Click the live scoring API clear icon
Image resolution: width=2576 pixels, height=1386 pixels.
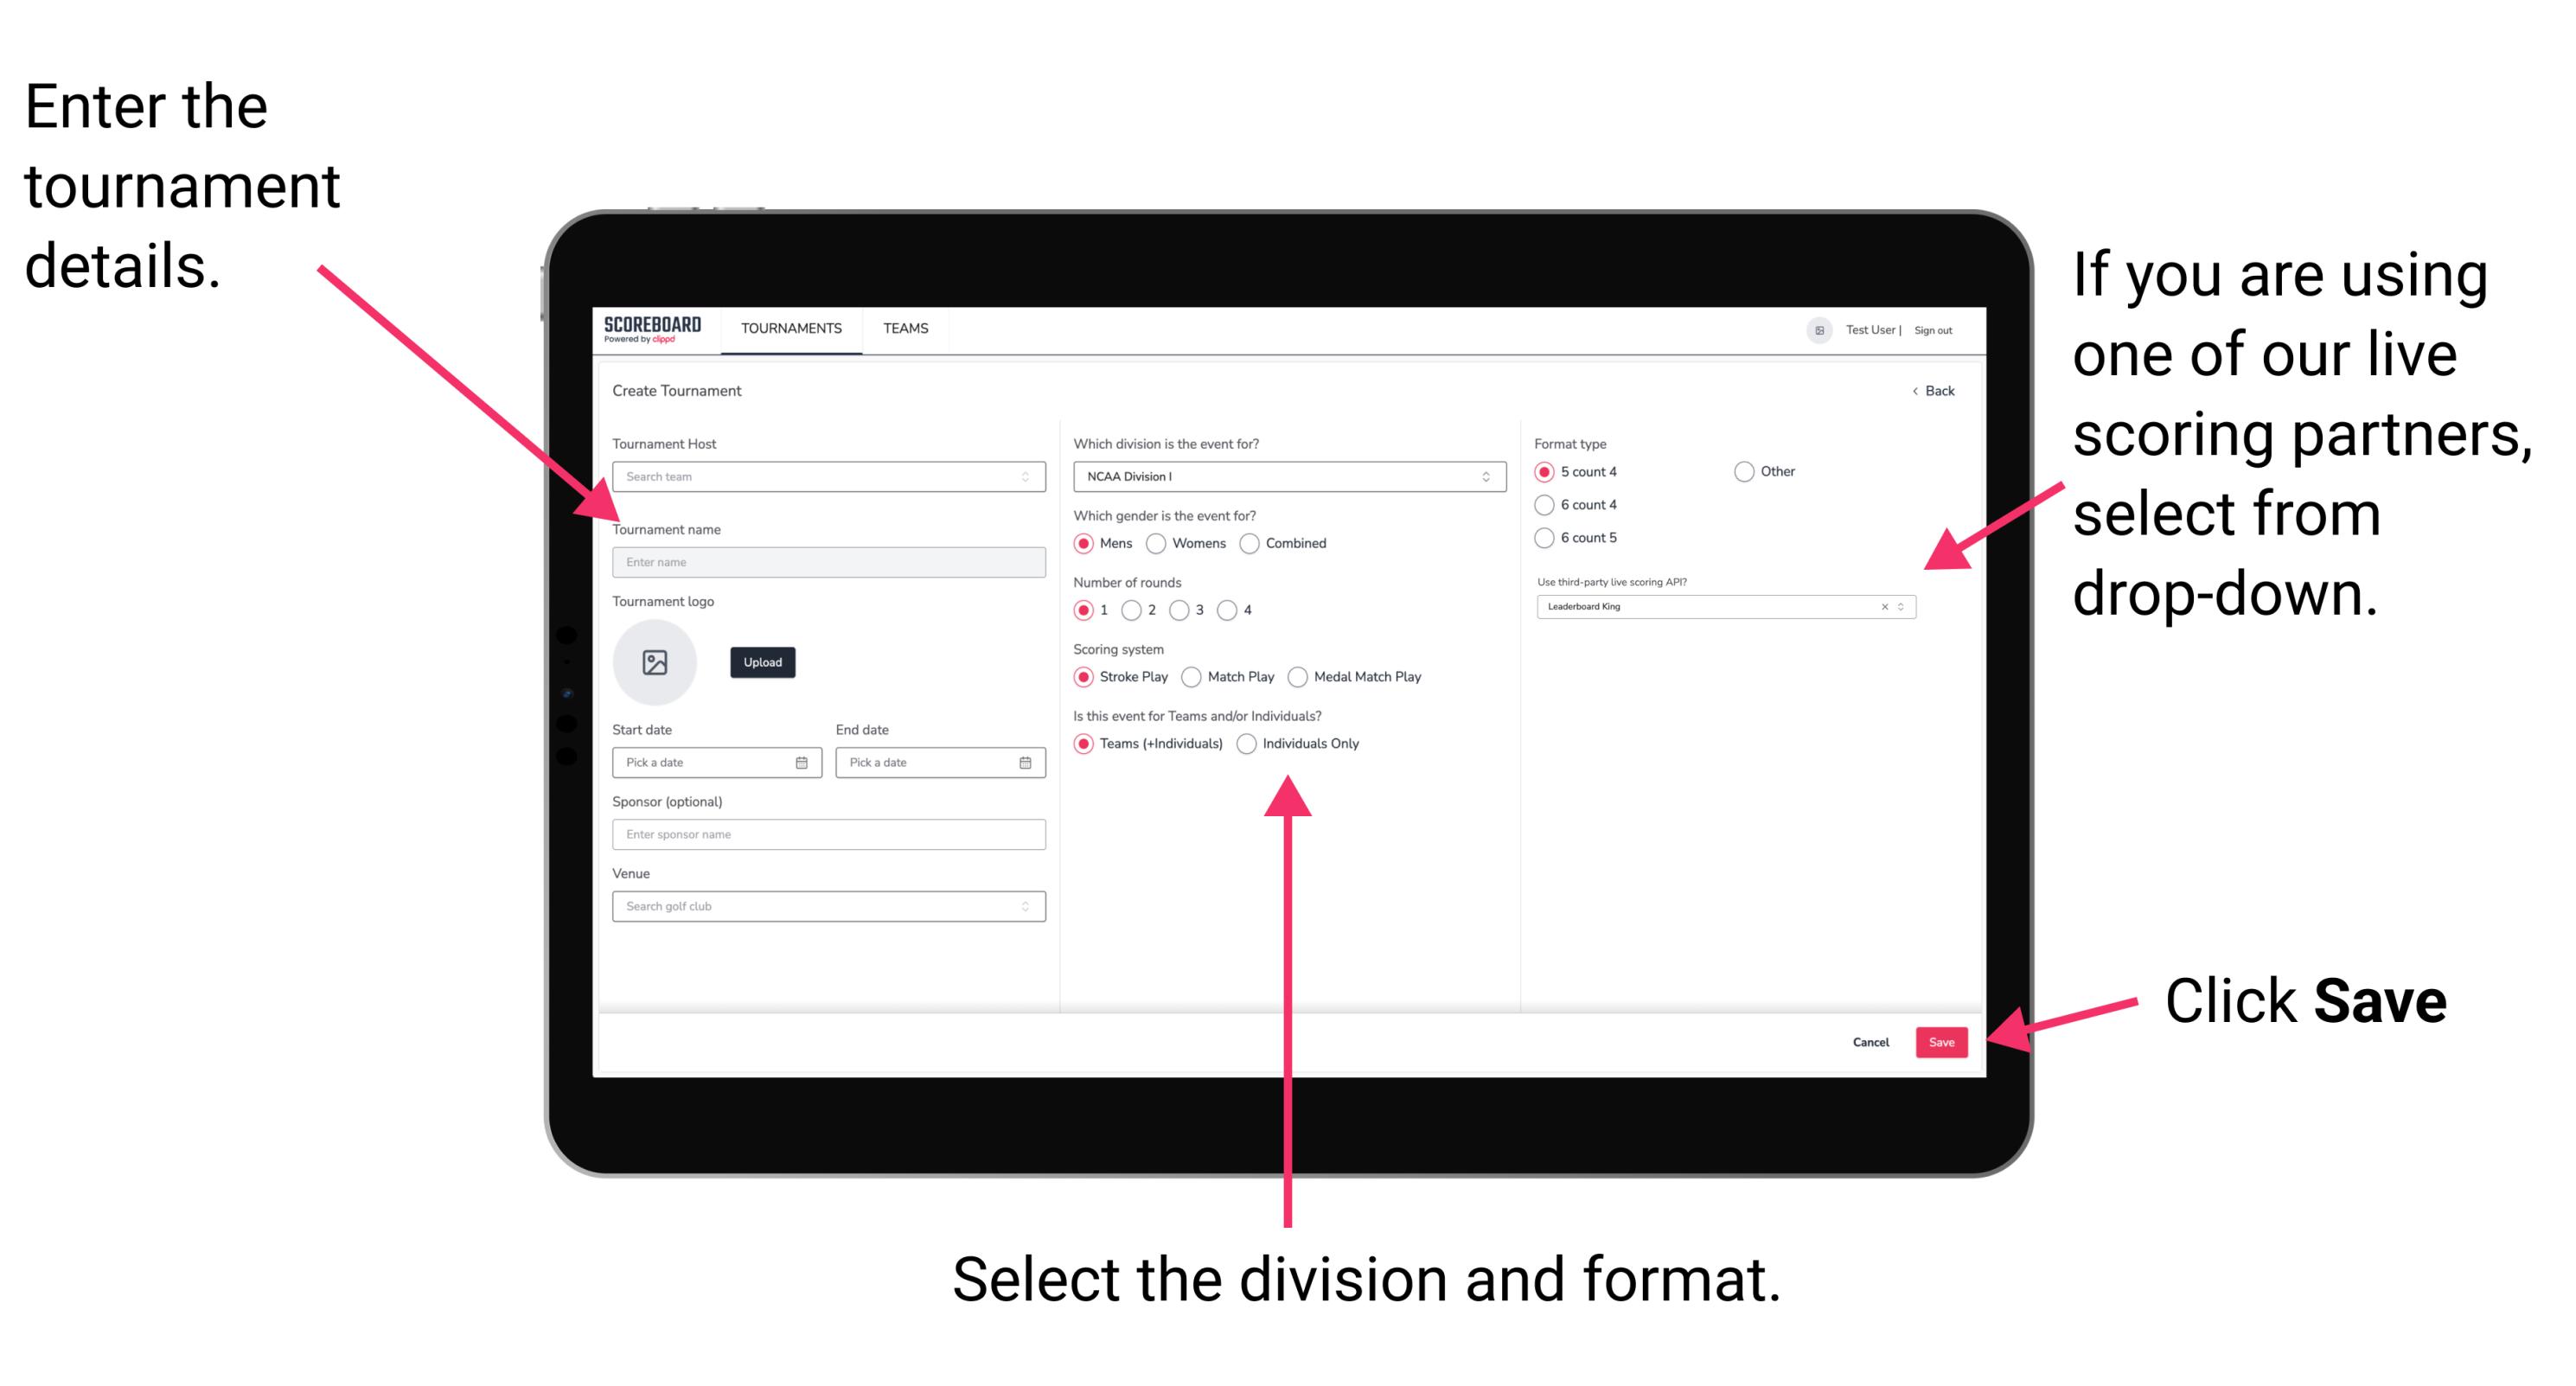point(1882,606)
